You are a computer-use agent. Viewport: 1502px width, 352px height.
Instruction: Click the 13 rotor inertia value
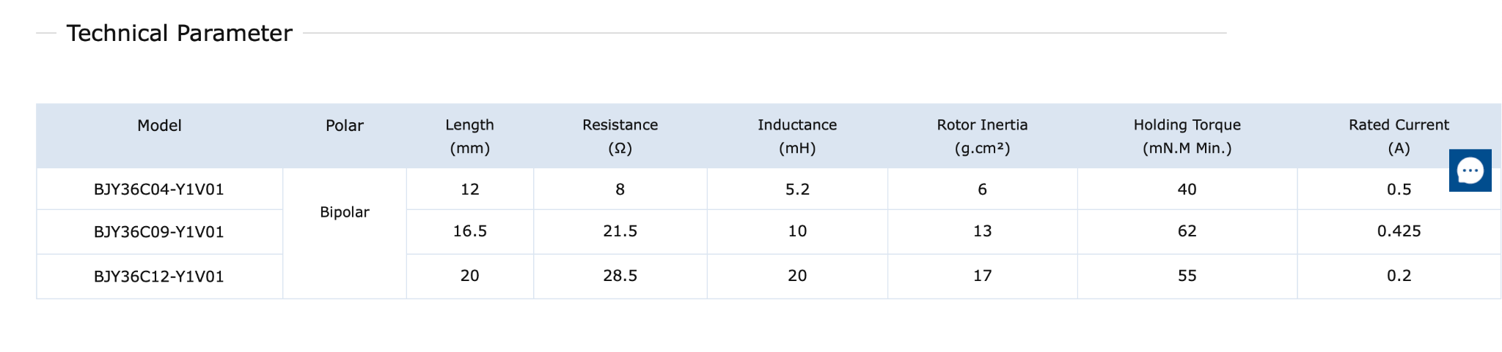pos(982,231)
